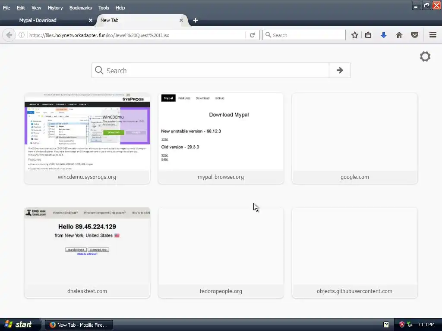The height and width of the screenshot is (331, 442).
Task: Click the network connection tray icon
Action: [x=410, y=325]
